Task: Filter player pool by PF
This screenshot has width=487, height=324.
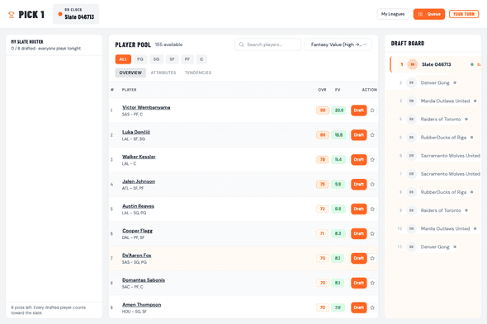Action: point(187,59)
